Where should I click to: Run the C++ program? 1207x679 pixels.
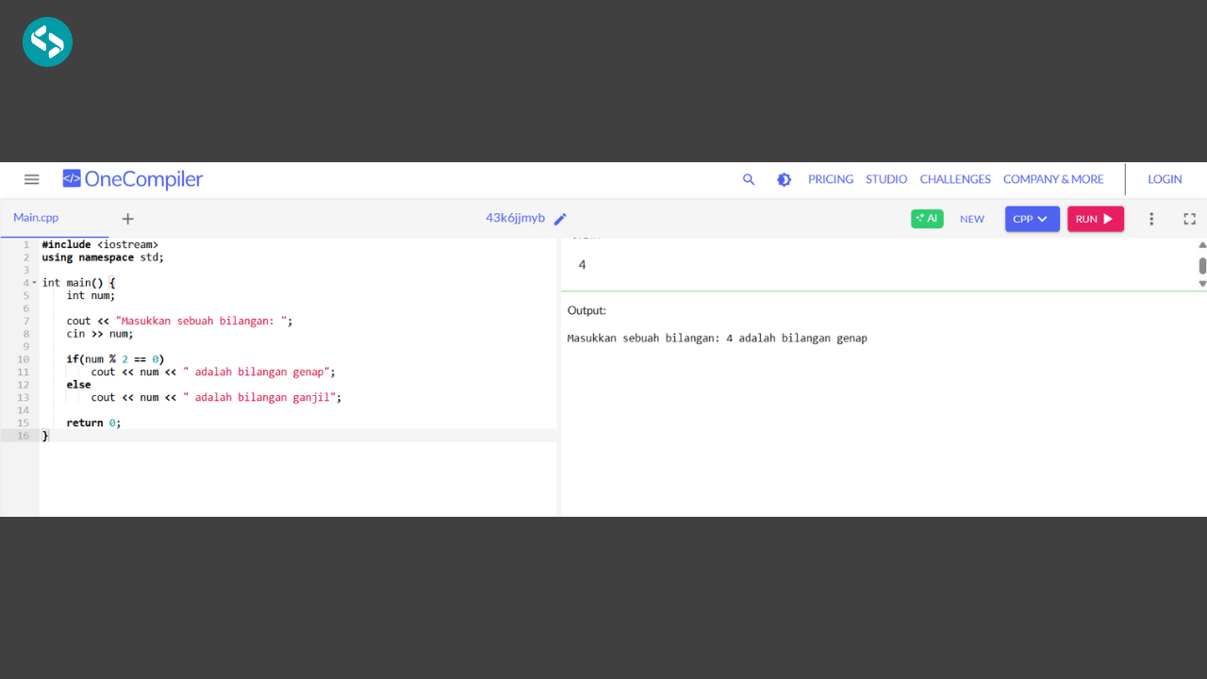click(1095, 218)
